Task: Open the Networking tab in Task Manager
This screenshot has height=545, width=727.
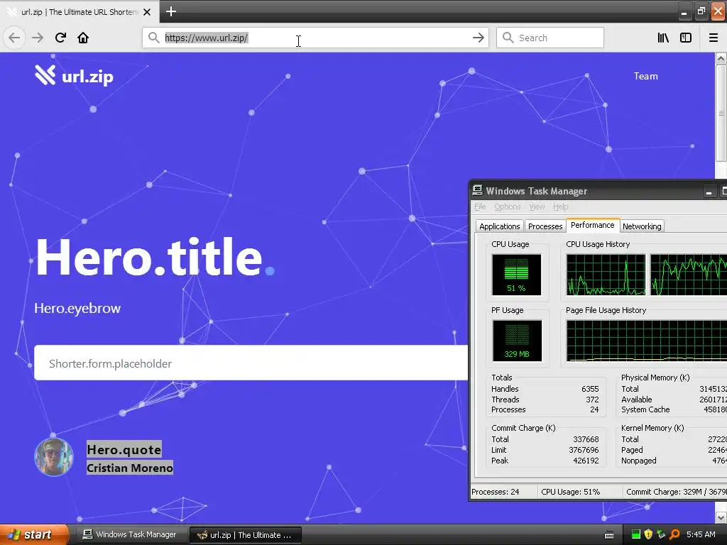Action: click(642, 226)
